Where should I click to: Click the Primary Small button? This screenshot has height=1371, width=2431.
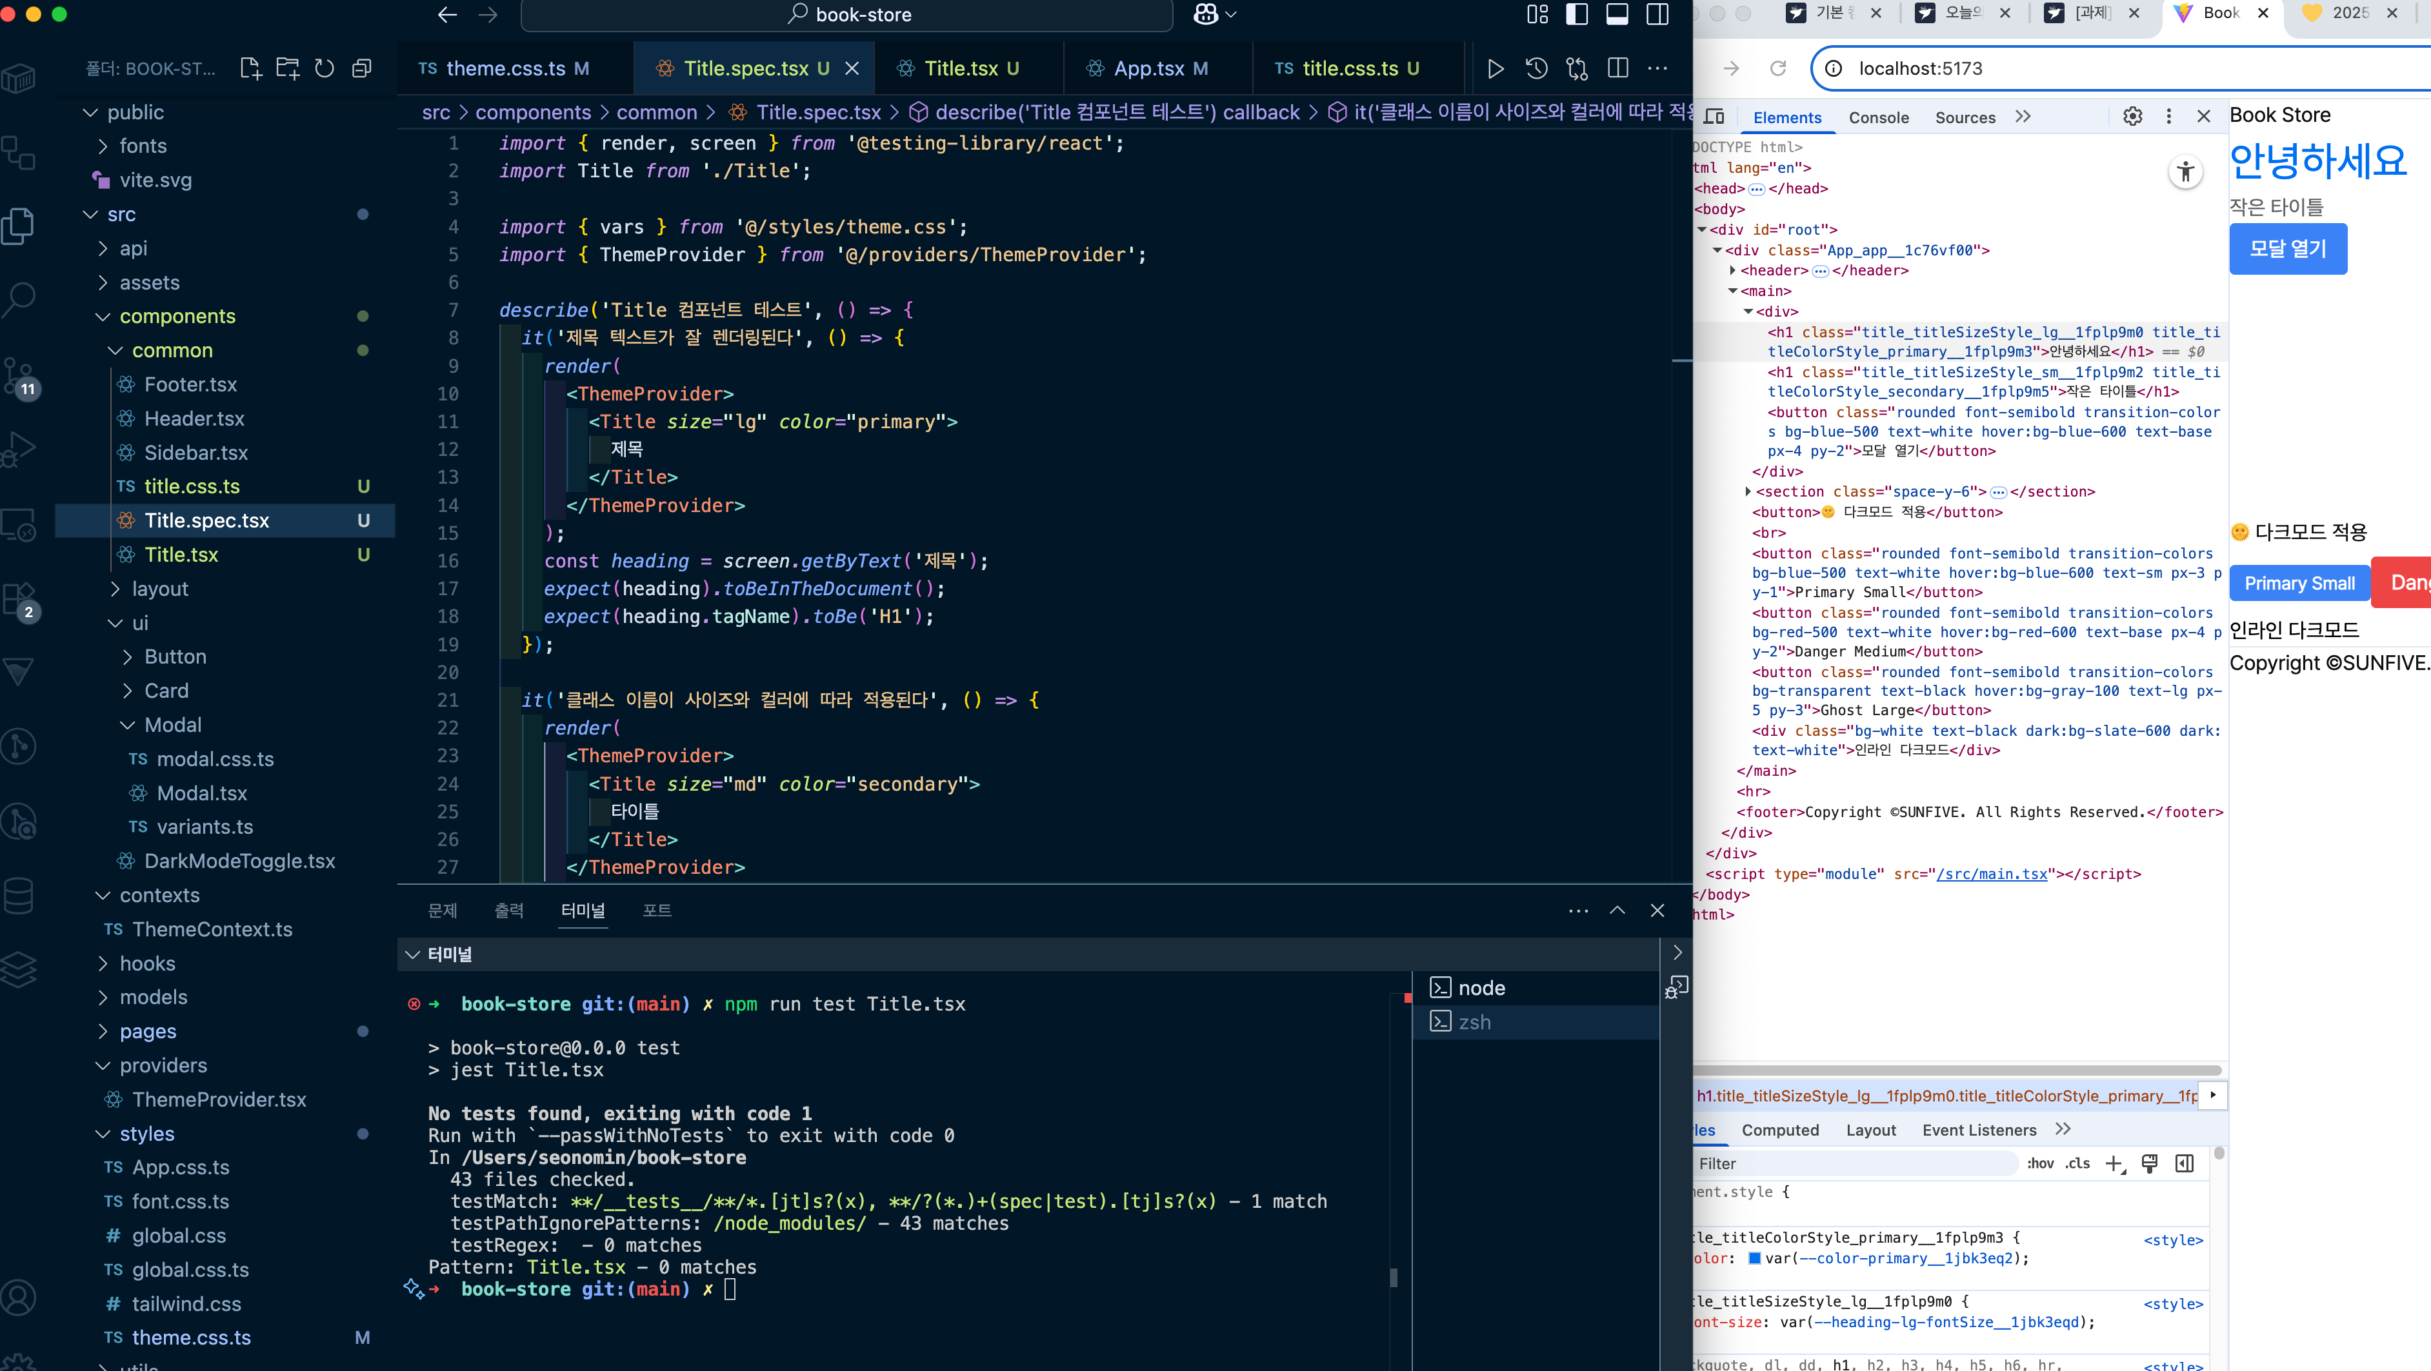(x=2299, y=584)
